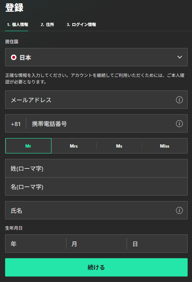Switch to the 3. ログイン情報 tab
Screen dimensions: 192x282
(x=81, y=25)
